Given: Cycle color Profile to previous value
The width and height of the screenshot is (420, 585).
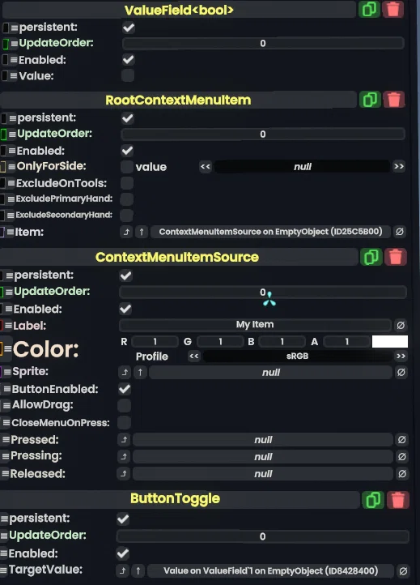Looking at the screenshot, I should [193, 356].
